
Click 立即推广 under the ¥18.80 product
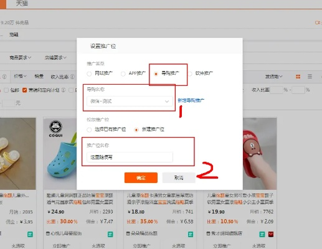(x=141, y=246)
